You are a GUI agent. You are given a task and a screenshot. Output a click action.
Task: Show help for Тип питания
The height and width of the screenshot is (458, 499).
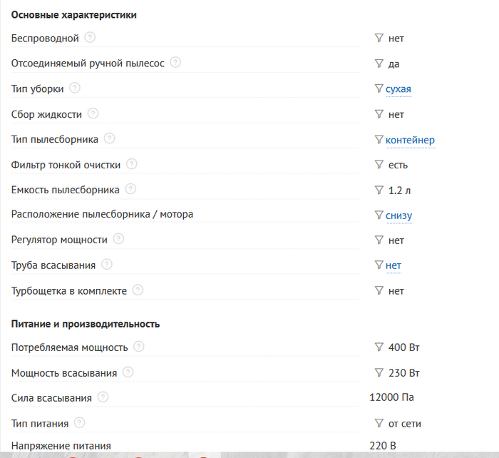pyautogui.click(x=80, y=423)
